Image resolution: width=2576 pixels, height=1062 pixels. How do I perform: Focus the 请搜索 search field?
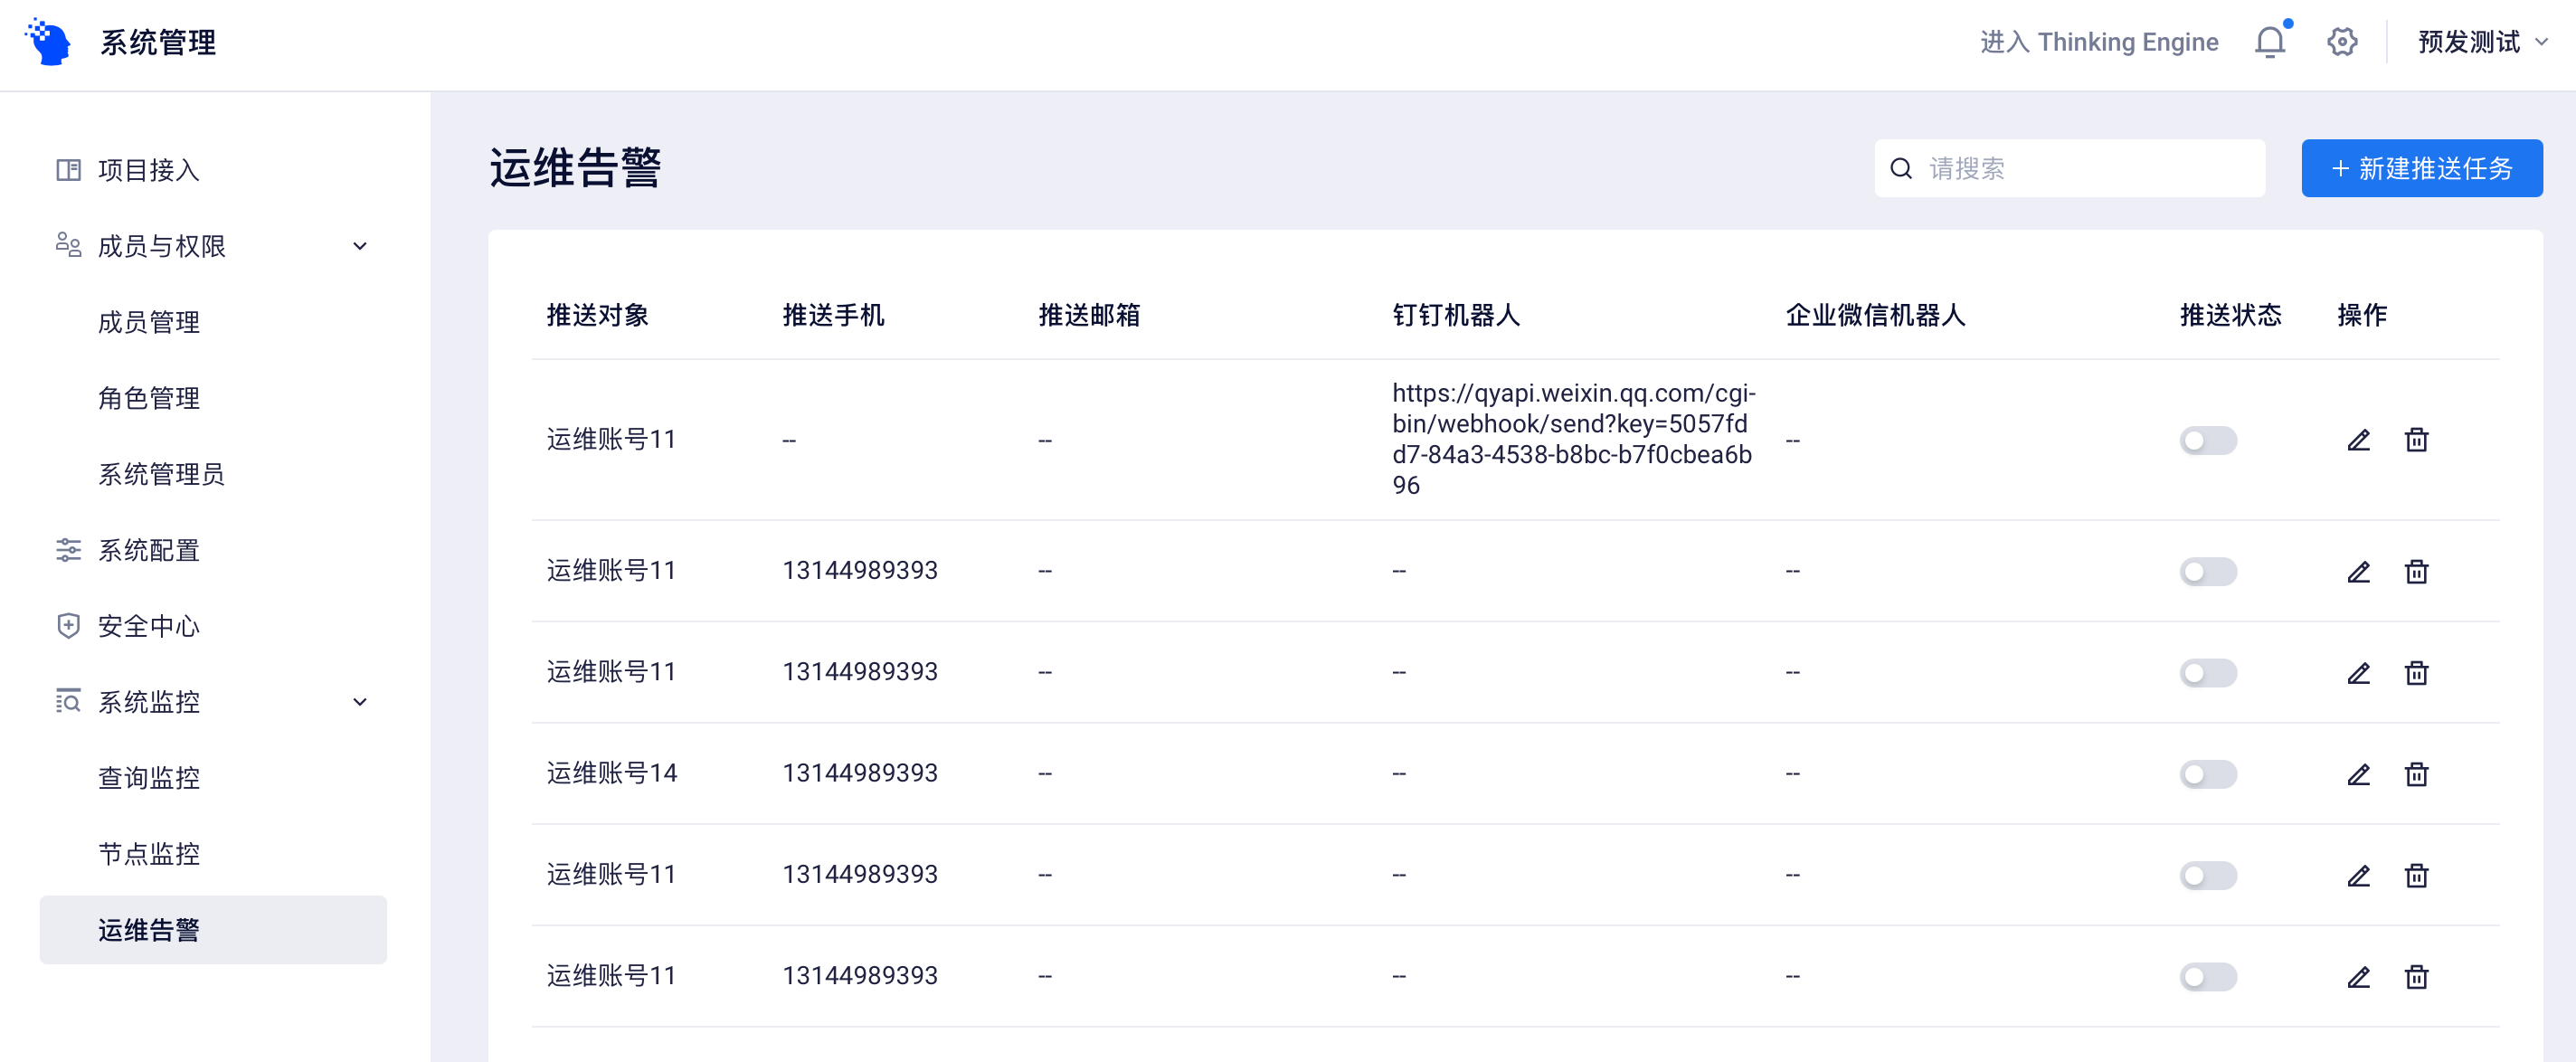point(2069,168)
